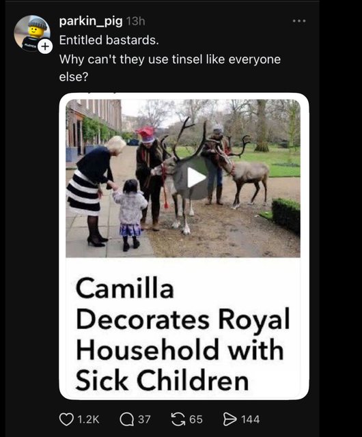
Task: Open the post via 13h timestamp
Action: [x=135, y=21]
